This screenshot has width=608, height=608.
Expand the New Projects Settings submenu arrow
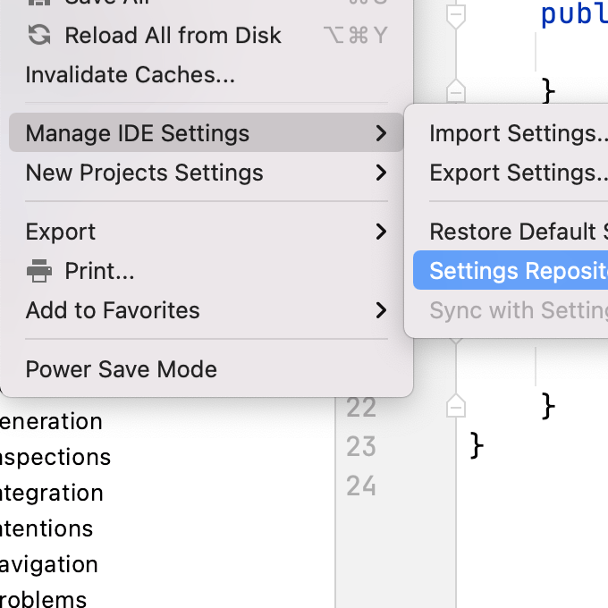pos(382,173)
